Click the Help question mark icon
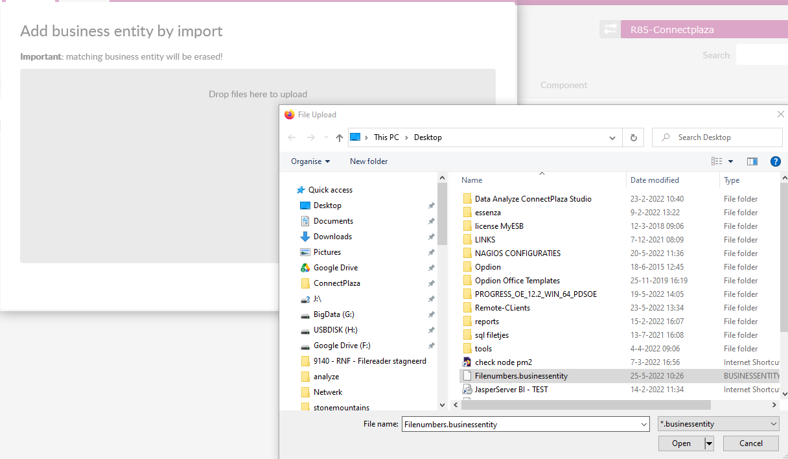The image size is (788, 459). pos(775,161)
